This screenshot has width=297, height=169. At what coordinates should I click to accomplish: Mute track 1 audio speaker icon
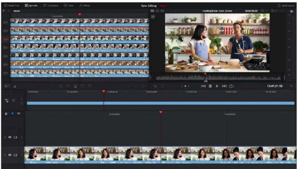[x=10, y=155]
